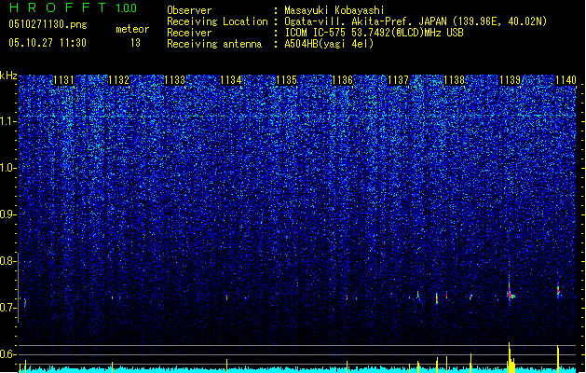Click the 1136 time marker

(x=342, y=80)
